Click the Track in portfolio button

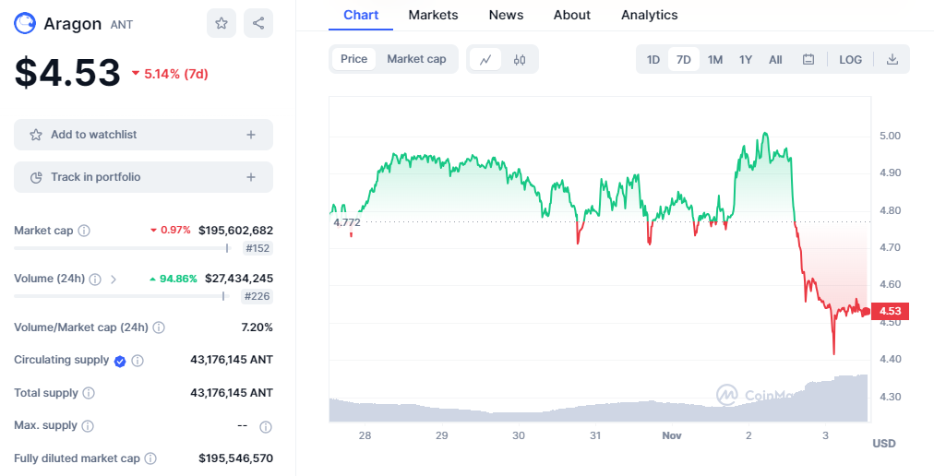[x=144, y=177]
